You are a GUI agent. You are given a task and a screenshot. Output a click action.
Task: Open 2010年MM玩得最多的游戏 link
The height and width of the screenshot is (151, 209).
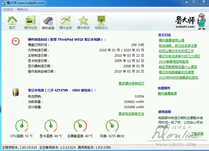[178, 78]
